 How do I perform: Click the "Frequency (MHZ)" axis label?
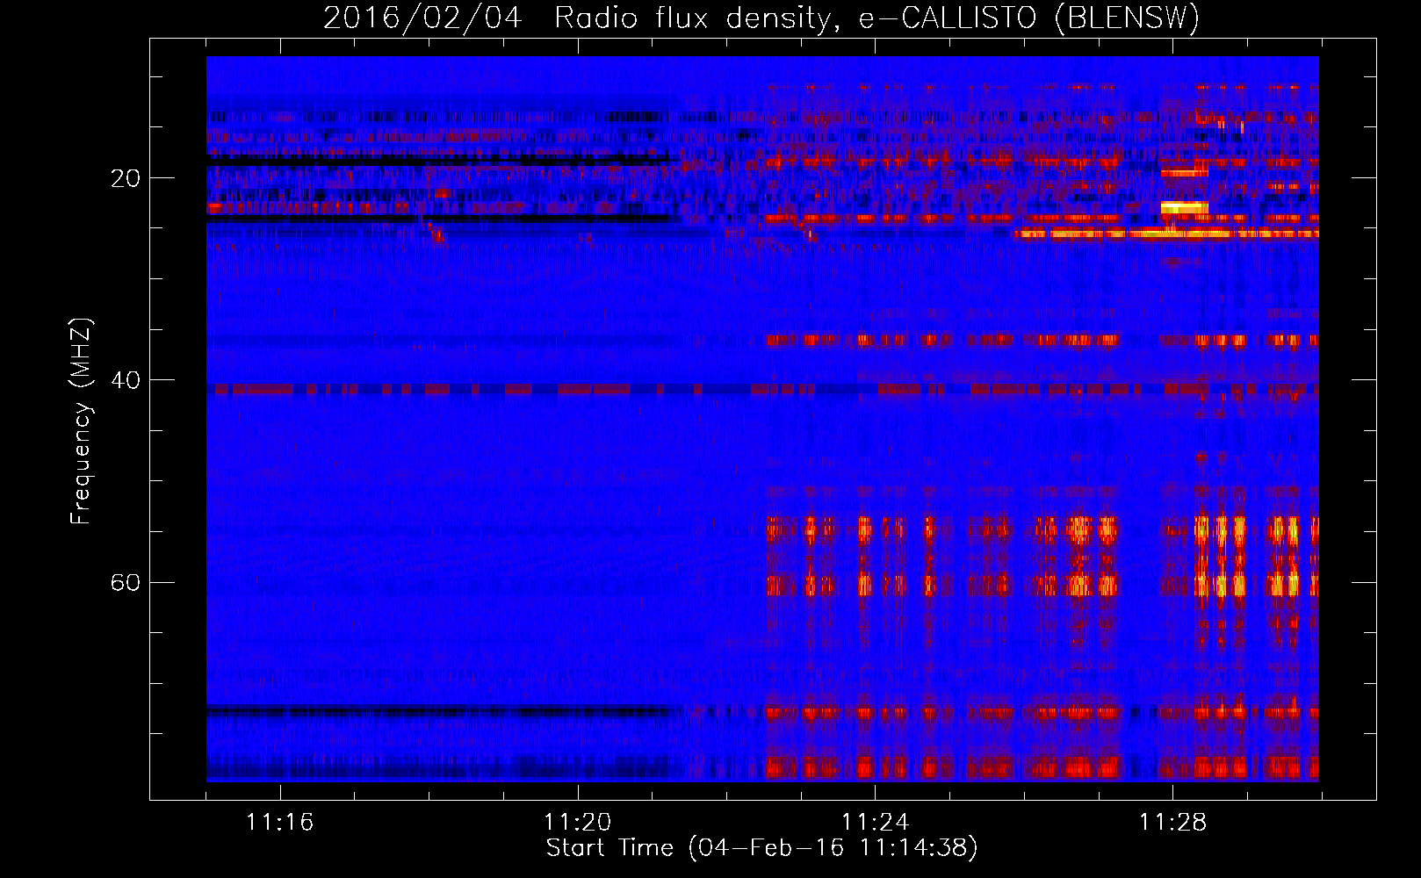click(81, 421)
